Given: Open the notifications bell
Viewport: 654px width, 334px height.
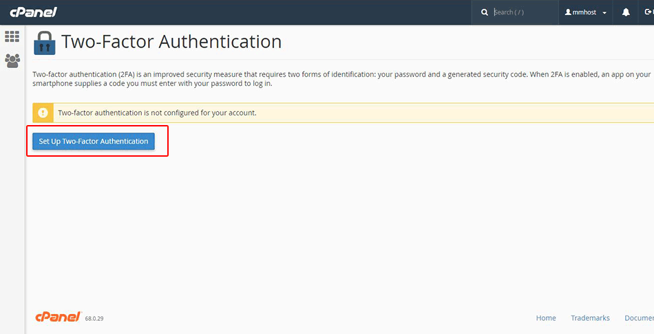Looking at the screenshot, I should click(x=626, y=12).
